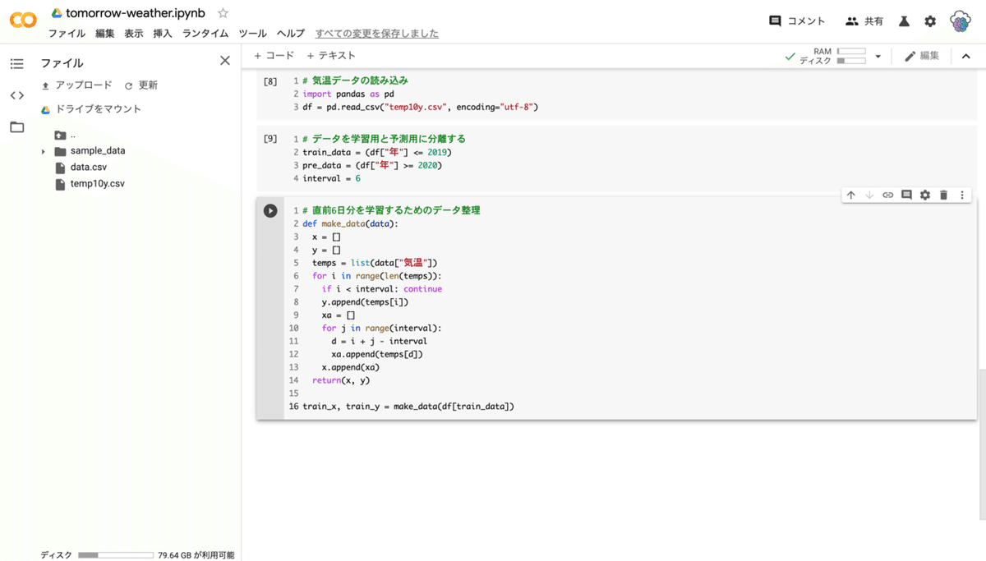Click すべての変更を保存しました link

coord(377,34)
